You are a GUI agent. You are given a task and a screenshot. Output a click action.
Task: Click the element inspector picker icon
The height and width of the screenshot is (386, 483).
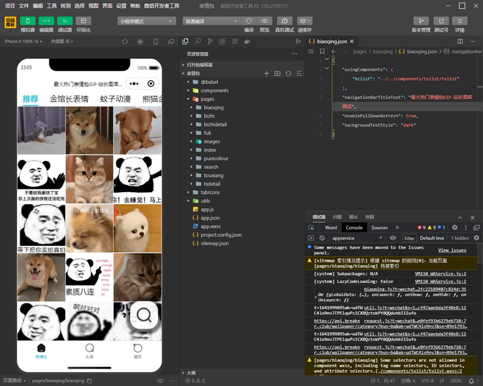pos(311,227)
